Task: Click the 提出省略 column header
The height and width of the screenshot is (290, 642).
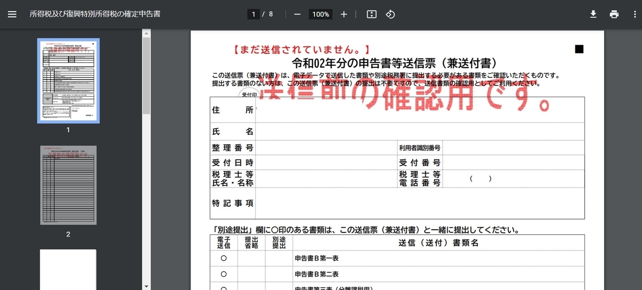Action: tap(251, 243)
